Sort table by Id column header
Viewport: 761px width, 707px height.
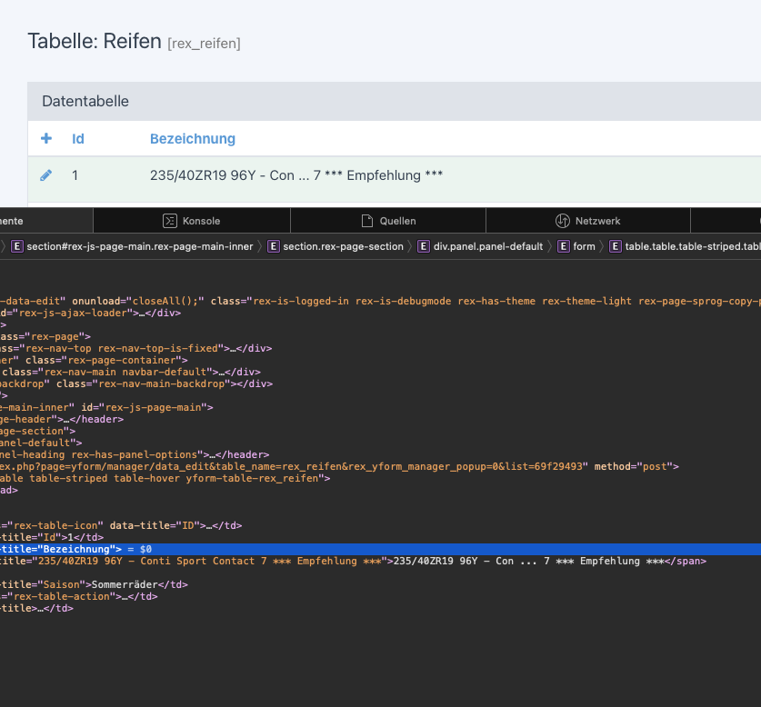77,139
